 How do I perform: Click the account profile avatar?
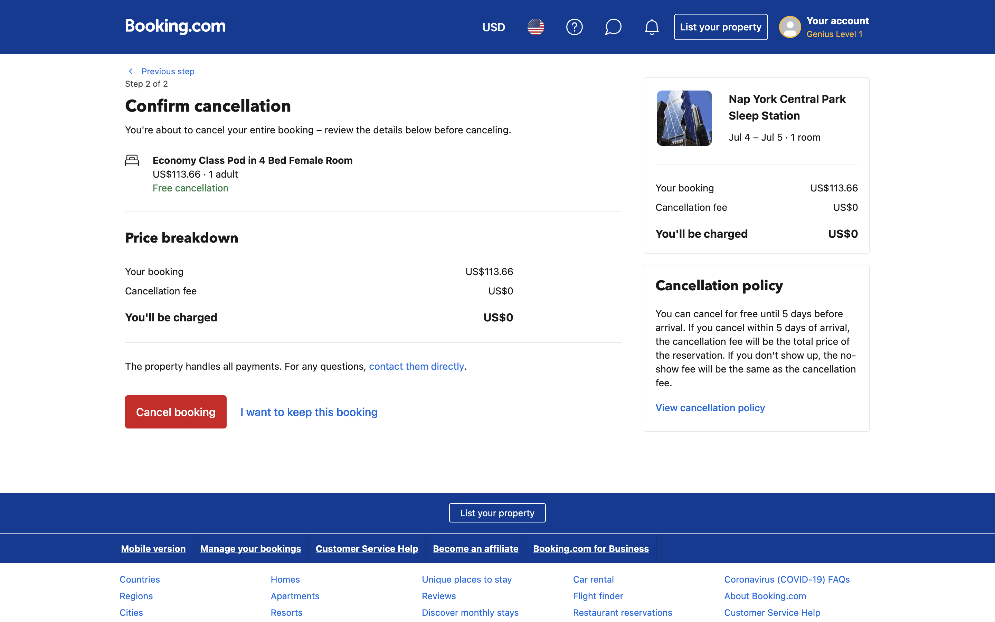789,27
